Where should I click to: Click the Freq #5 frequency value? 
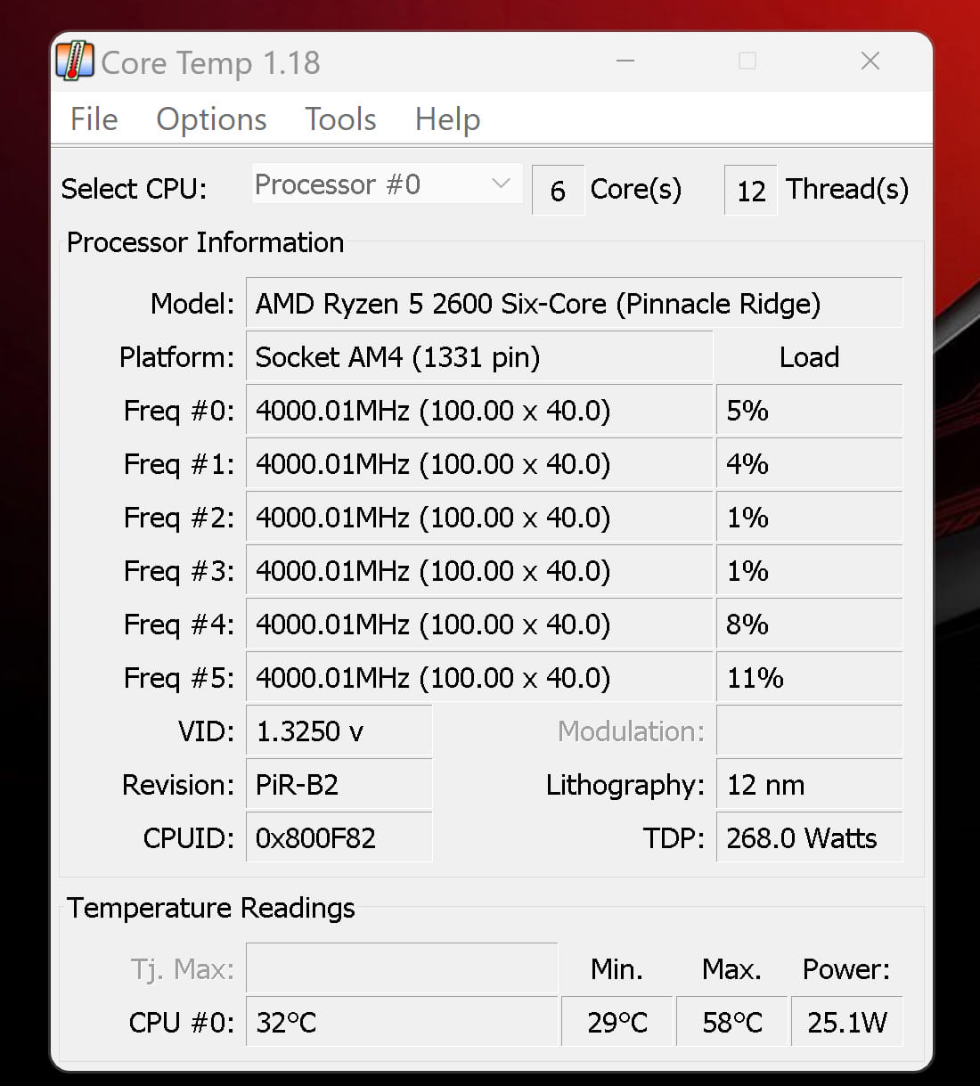(x=479, y=677)
